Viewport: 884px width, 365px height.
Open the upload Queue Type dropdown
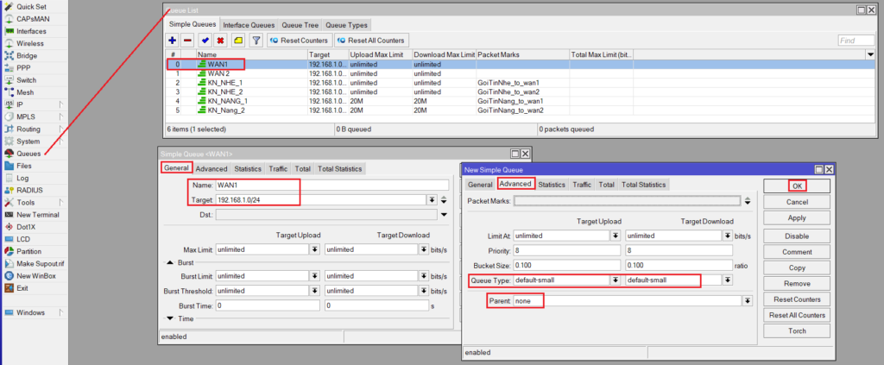[616, 280]
